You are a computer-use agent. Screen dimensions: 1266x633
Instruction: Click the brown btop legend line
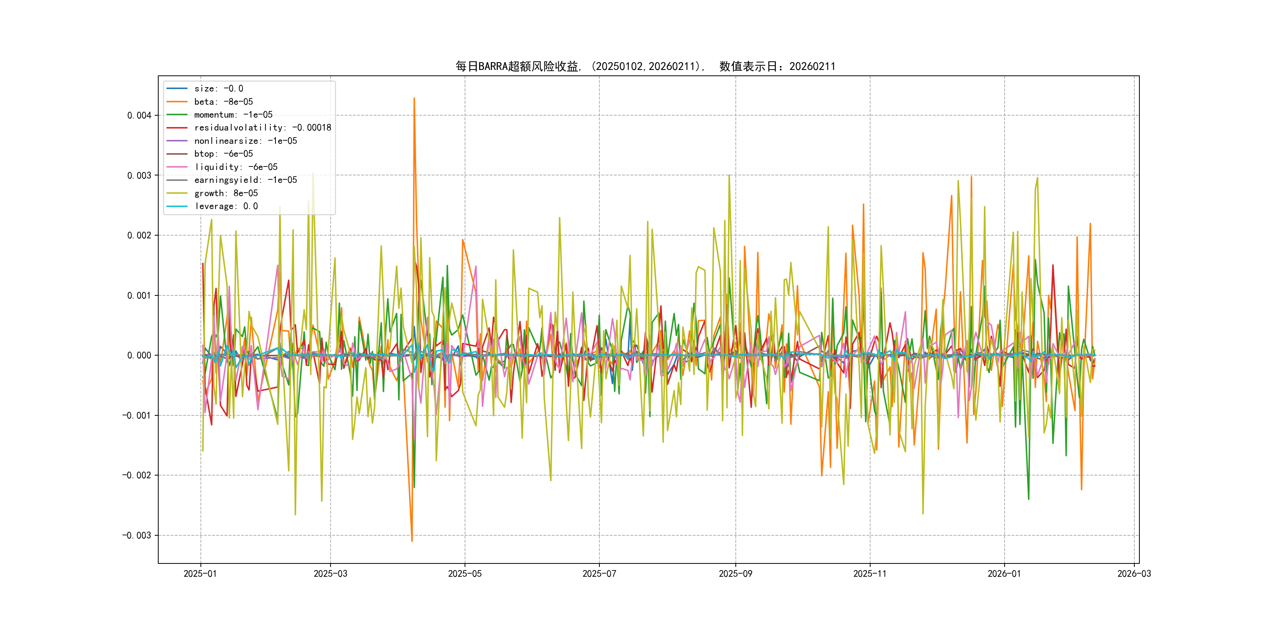tap(177, 154)
